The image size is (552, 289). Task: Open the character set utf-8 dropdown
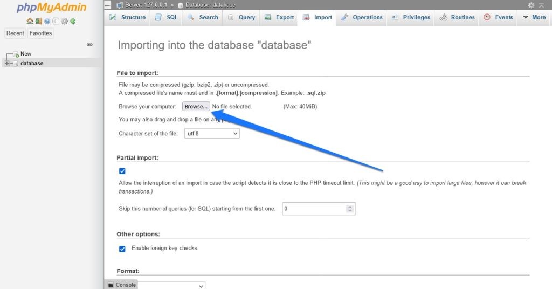[211, 133]
